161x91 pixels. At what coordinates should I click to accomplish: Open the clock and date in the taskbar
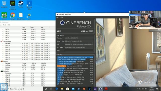151,89
